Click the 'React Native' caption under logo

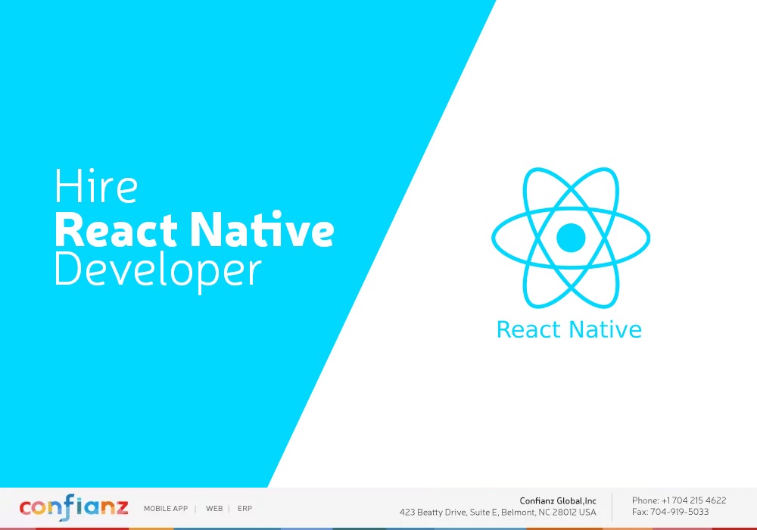coord(569,329)
